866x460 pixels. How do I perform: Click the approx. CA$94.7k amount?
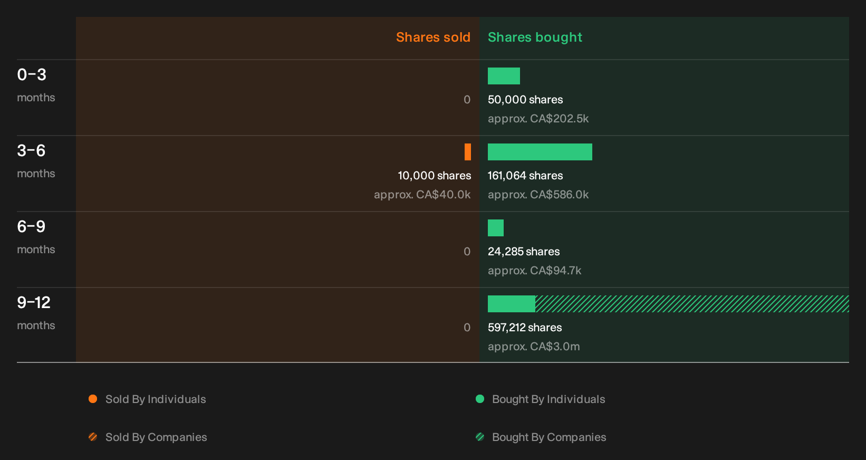tap(534, 271)
